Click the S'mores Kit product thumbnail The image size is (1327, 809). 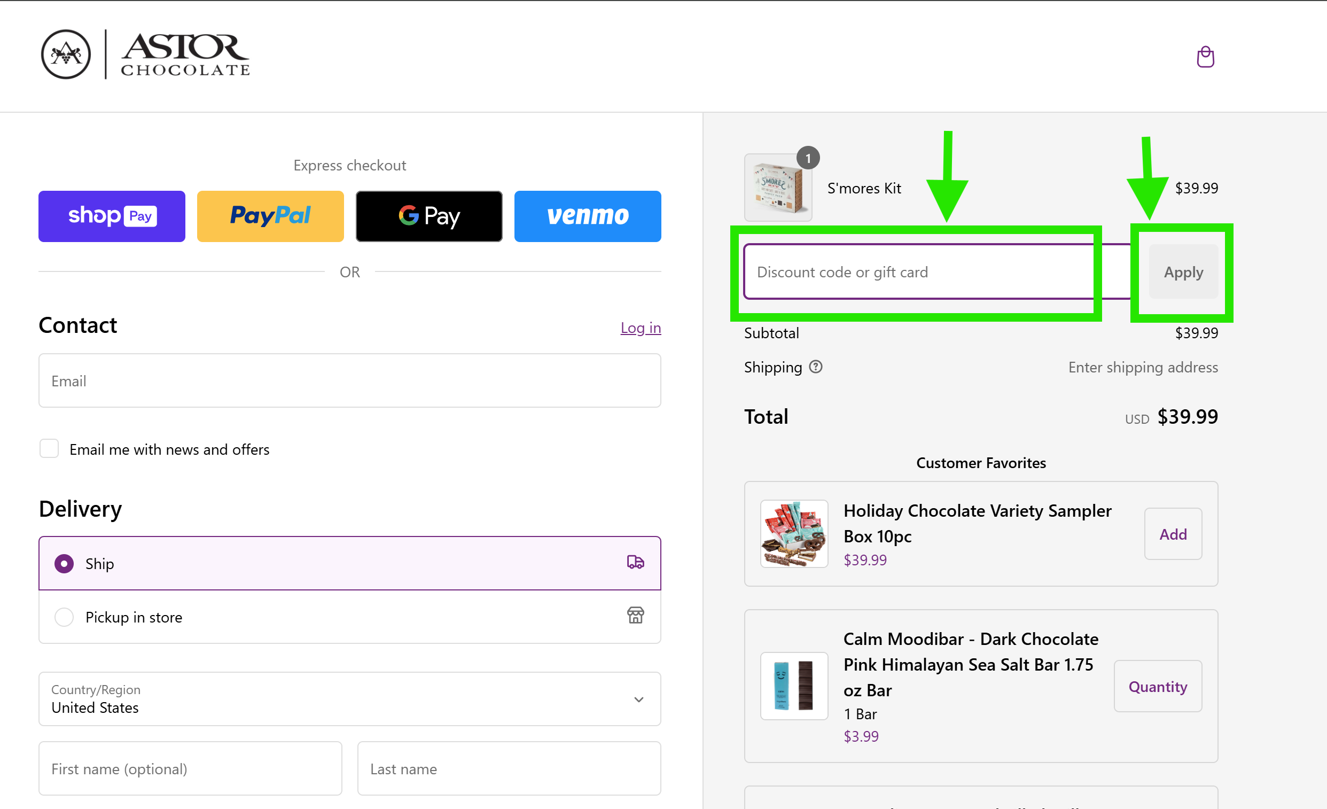click(778, 188)
